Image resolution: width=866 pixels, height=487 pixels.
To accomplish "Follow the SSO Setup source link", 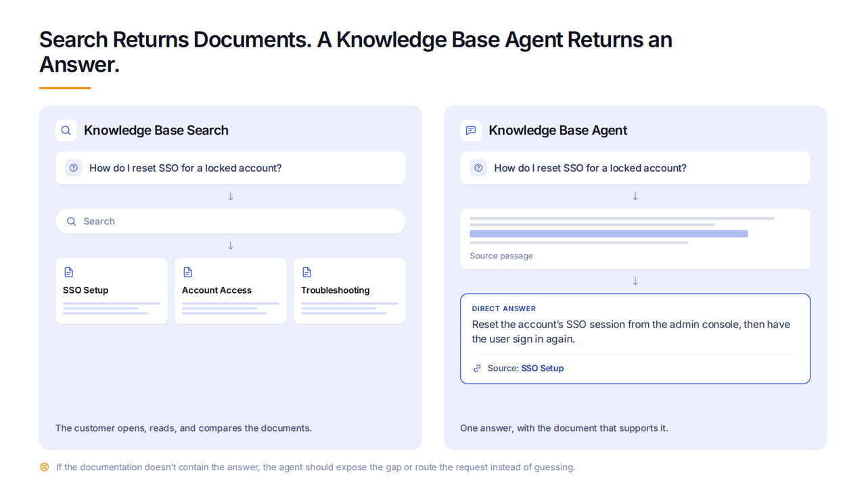I will (x=542, y=369).
